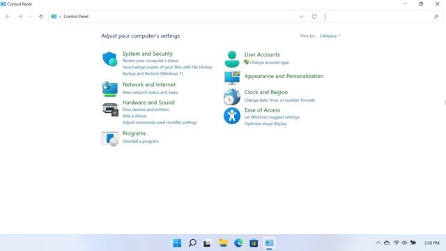This screenshot has width=446, height=251.
Task: Launch Microsoft Edge from the taskbar
Action: click(x=238, y=243)
